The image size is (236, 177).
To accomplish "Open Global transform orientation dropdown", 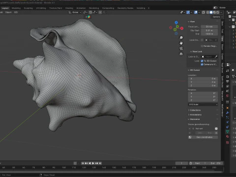I will click(x=75, y=12).
